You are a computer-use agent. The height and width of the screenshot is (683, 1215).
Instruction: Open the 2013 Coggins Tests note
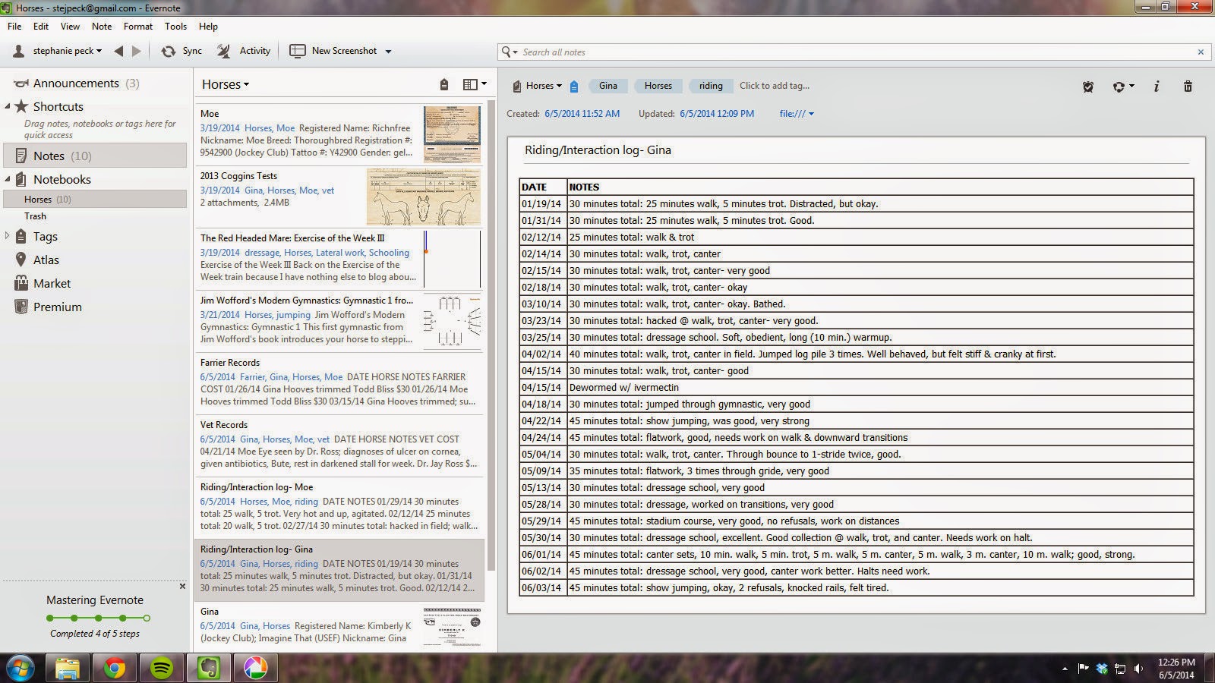(339, 197)
